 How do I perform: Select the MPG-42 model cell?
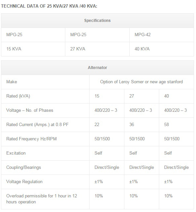tap(162, 35)
